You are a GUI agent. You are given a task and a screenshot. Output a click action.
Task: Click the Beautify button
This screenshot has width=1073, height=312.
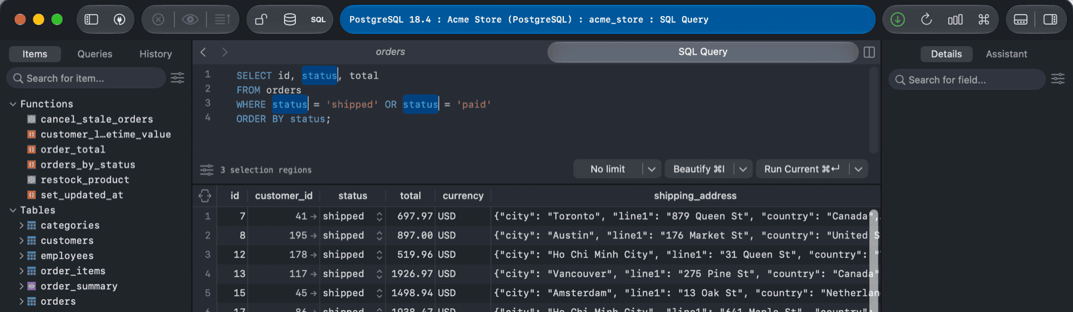click(x=699, y=169)
